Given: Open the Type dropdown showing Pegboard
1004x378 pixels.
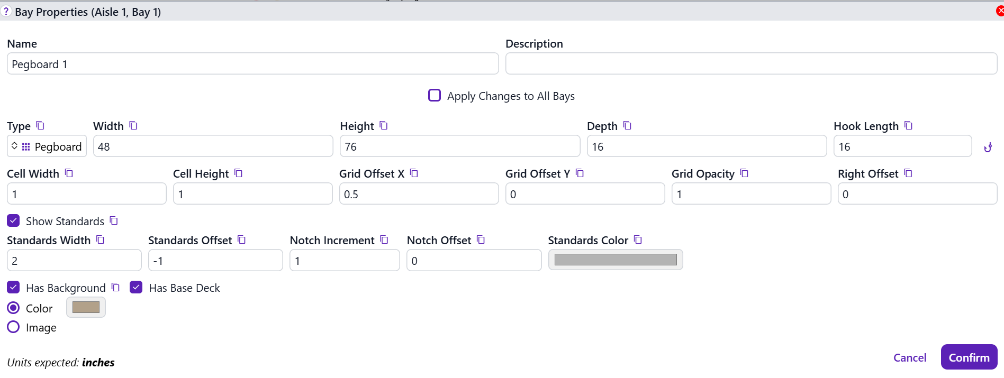Looking at the screenshot, I should [47, 146].
